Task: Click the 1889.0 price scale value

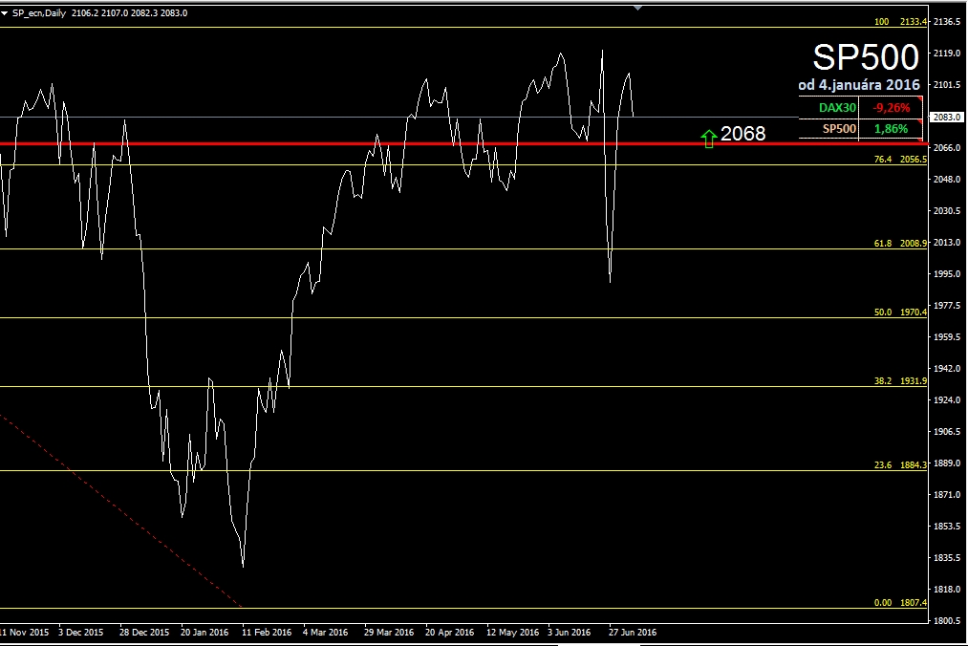Action: click(947, 463)
